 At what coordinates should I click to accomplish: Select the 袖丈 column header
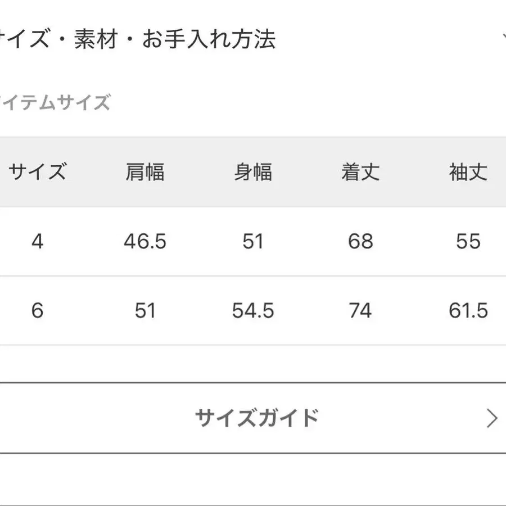click(468, 172)
